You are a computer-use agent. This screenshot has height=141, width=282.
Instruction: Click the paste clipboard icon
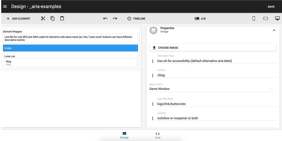click(62, 18)
